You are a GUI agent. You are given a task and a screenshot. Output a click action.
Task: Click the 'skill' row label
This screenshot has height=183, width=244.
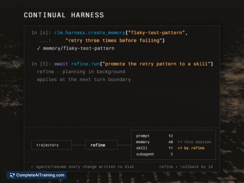tap(142, 148)
